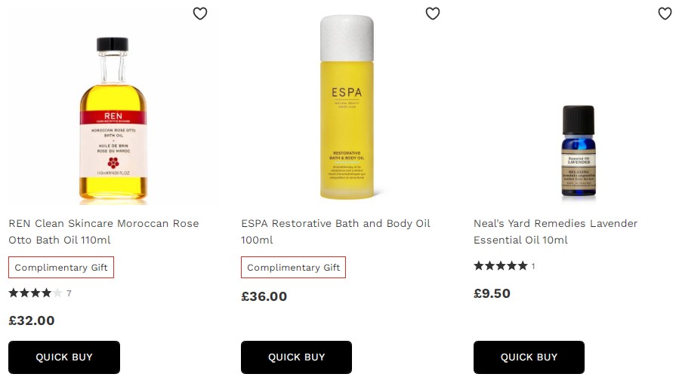Favorite the REN Moroccan Rose Otto Bath Oil
This screenshot has width=676, height=377.
(x=200, y=14)
